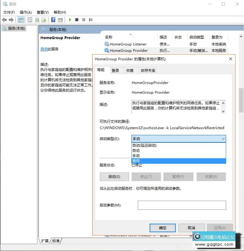Switch to the 标准 view tab
This screenshot has width=244, height=251.
coord(56,241)
